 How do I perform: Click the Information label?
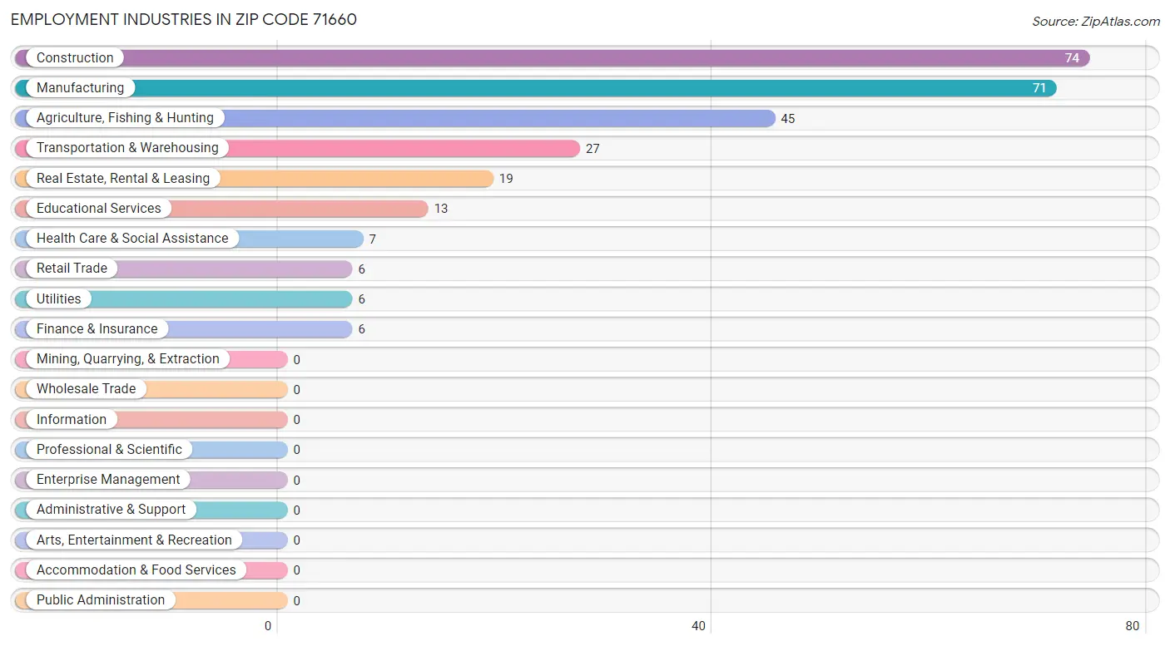(72, 420)
